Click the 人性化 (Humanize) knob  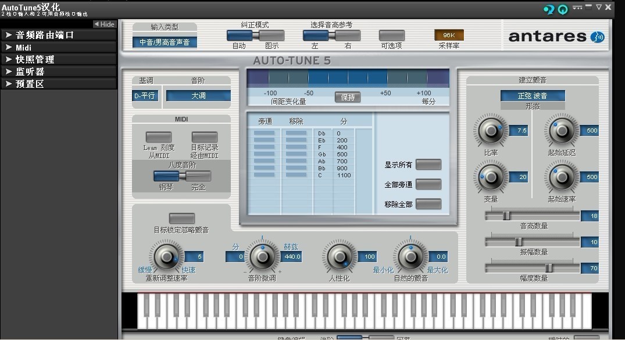pos(340,256)
